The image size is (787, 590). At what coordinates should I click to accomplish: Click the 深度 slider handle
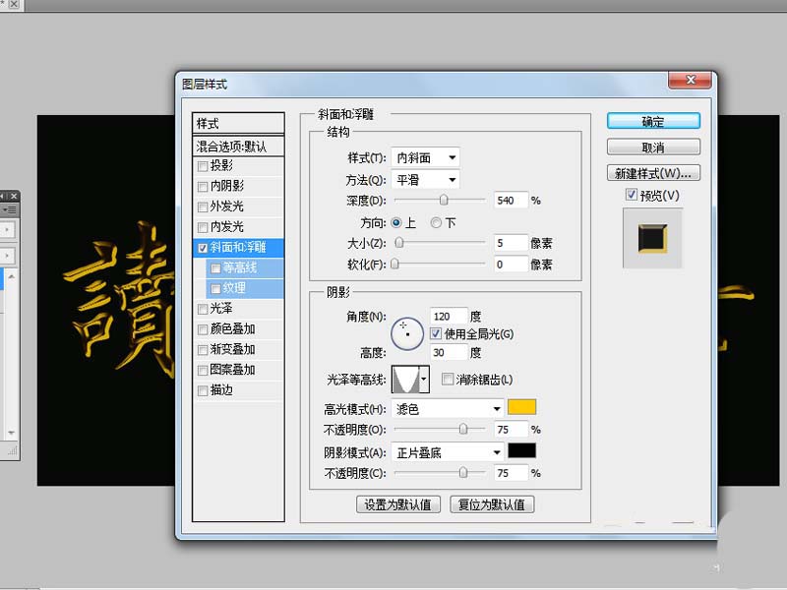click(x=444, y=201)
